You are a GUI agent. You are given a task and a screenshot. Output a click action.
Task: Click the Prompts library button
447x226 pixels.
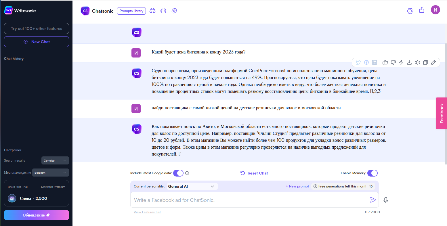(x=131, y=11)
